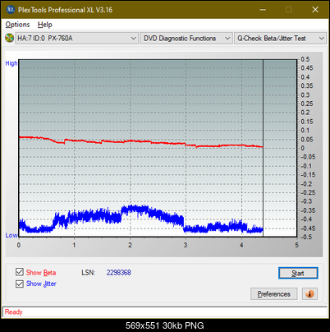Open the Help menu
Image resolution: width=330 pixels, height=332 pixels.
click(44, 25)
